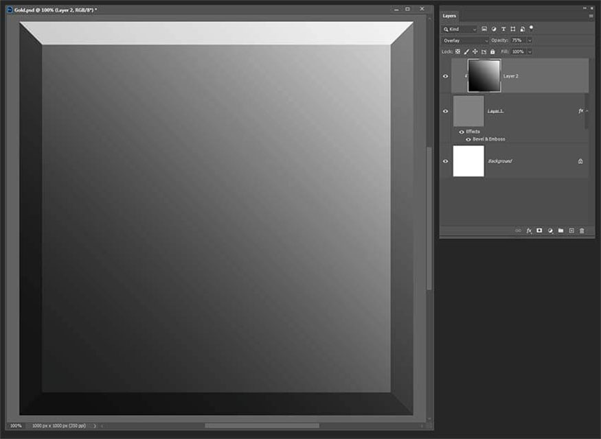The image size is (601, 439).
Task: Close the Gold.psd document window
Action: click(x=422, y=9)
